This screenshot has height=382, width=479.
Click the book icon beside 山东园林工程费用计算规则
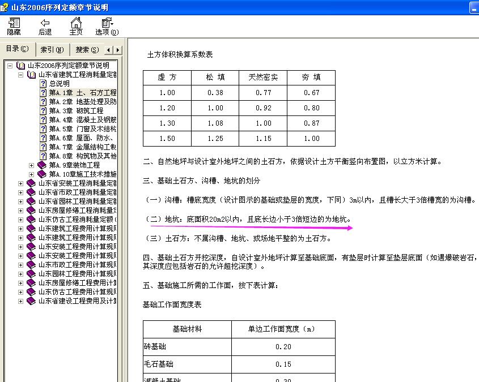pos(31,274)
